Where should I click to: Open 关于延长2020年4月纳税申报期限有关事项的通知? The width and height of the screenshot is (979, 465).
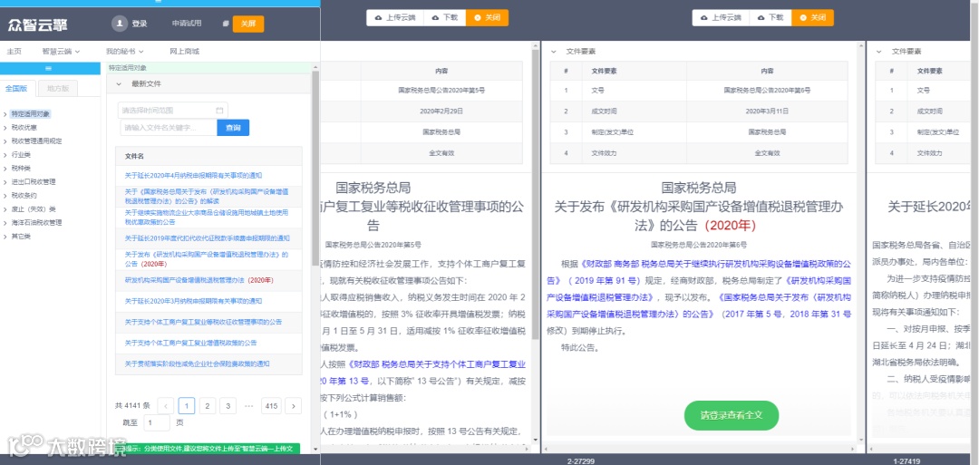point(194,175)
